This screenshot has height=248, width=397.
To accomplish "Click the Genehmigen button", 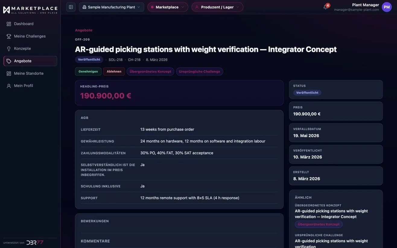I will tap(88, 72).
